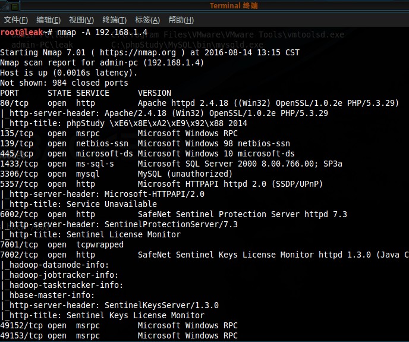Click 'Microsoft SQL Server 2000 8.00.766.00' text
This screenshot has width=409, height=342.
click(x=226, y=164)
